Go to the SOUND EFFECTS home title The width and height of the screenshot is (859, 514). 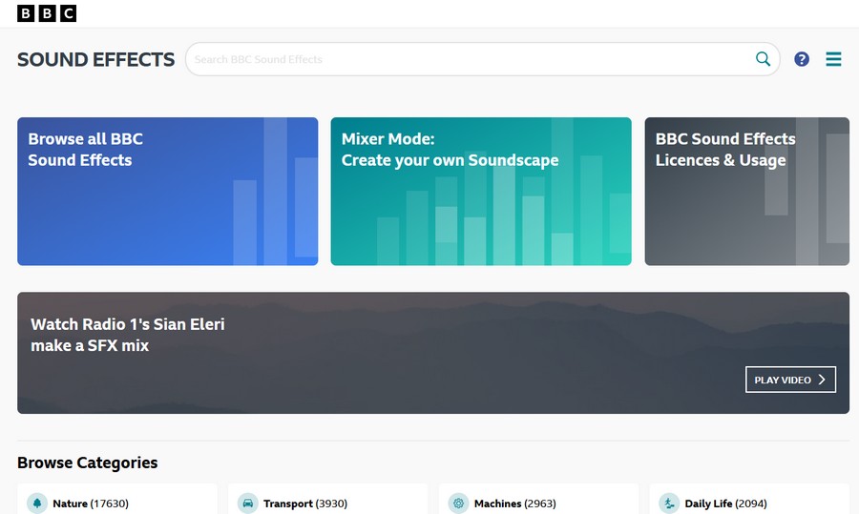click(x=95, y=59)
